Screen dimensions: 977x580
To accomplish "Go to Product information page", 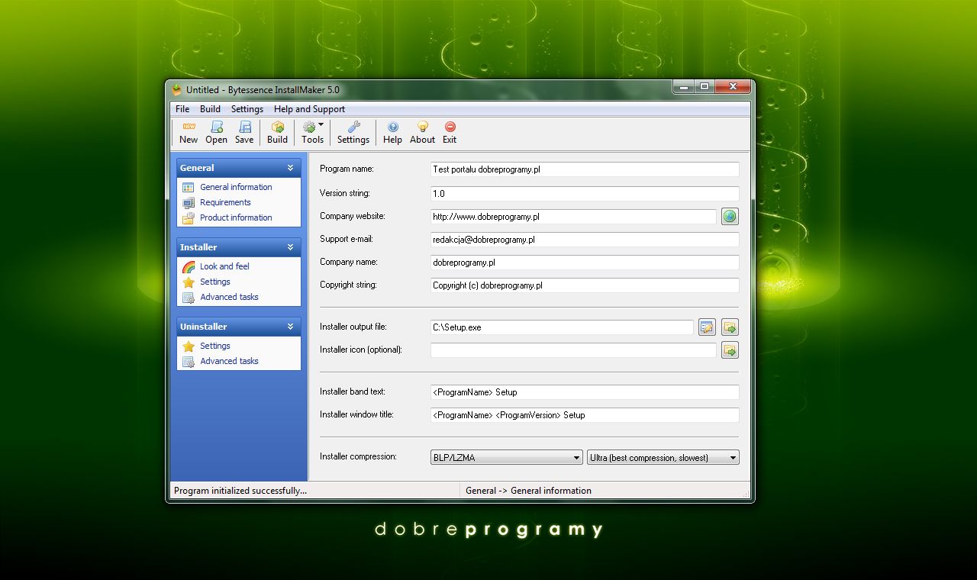I will tap(236, 217).
